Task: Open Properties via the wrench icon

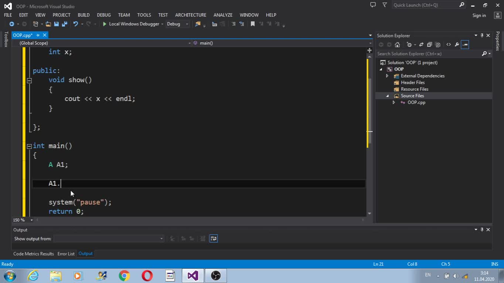Action: click(x=457, y=45)
